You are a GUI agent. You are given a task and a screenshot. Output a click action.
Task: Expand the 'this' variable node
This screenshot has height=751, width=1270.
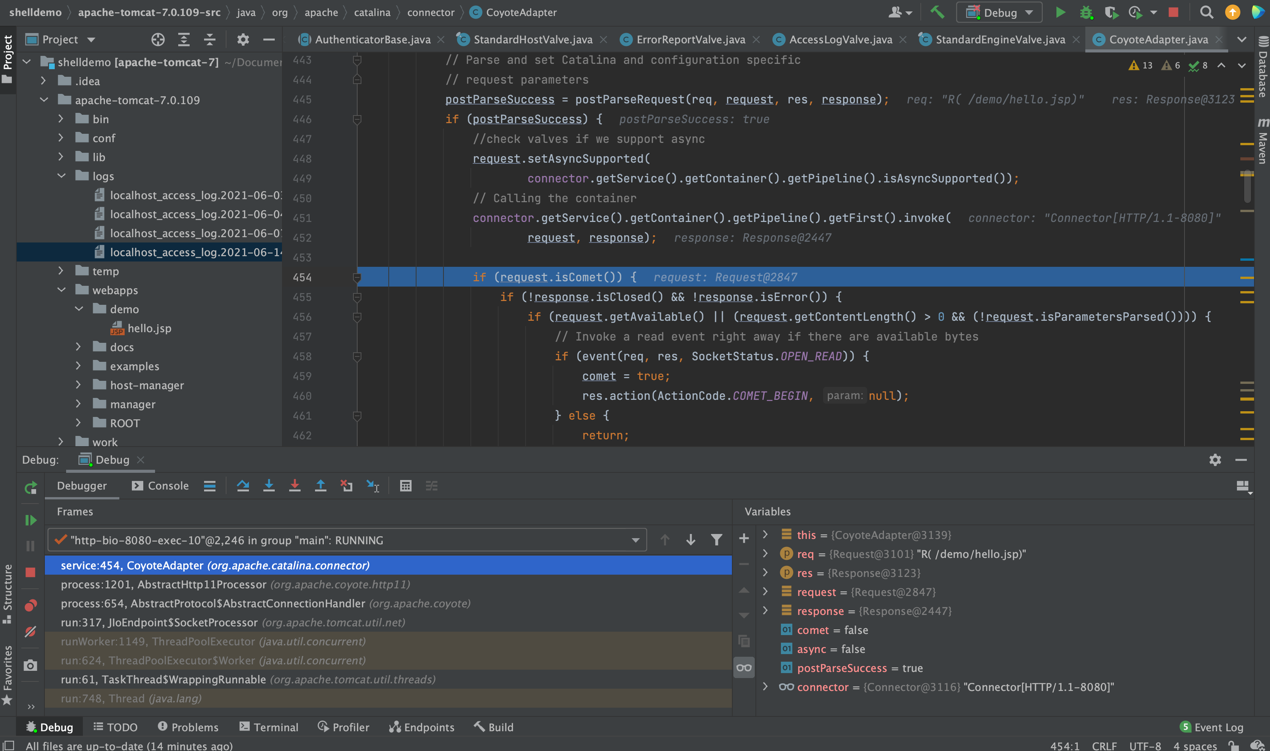pos(765,534)
